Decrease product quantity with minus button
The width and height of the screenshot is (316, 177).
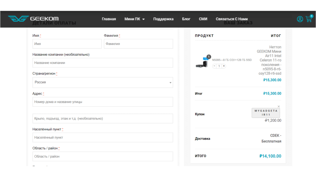tap(214, 66)
